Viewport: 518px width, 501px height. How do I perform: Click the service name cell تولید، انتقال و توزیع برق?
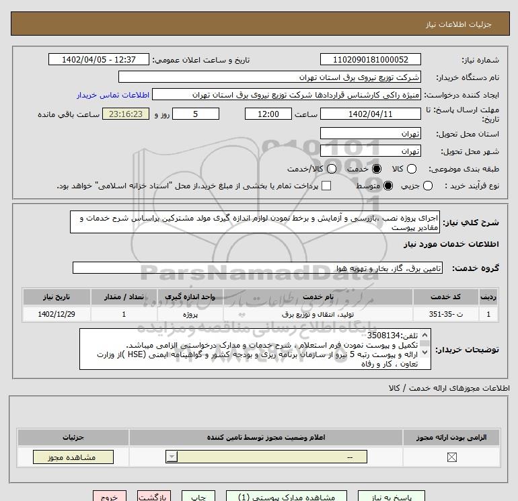(x=318, y=314)
